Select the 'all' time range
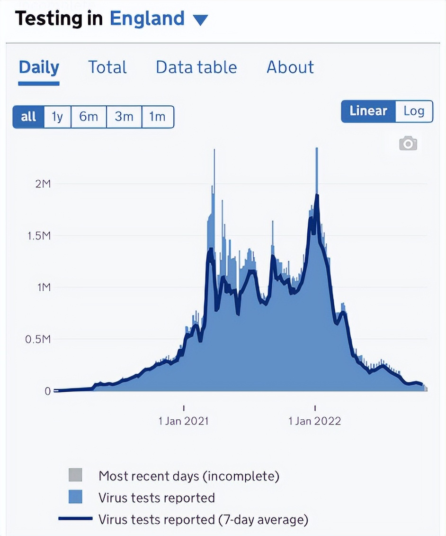 point(28,117)
